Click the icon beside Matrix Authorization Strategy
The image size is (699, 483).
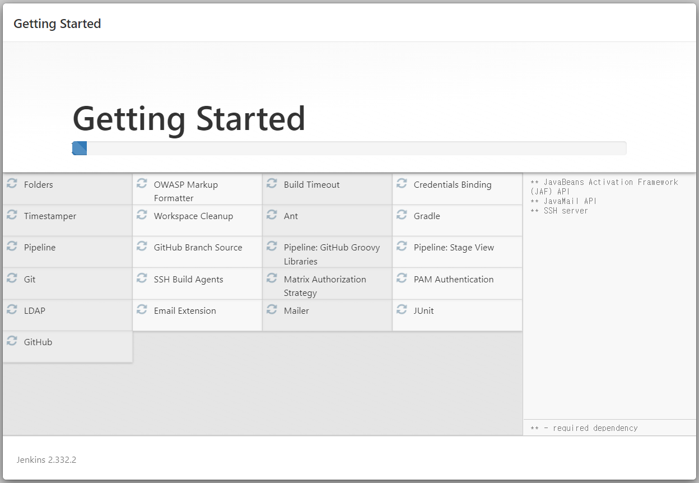point(272,278)
